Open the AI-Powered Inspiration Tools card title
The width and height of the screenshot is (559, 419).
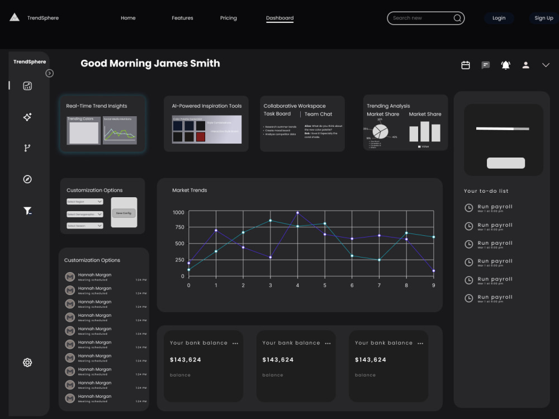[x=206, y=106]
